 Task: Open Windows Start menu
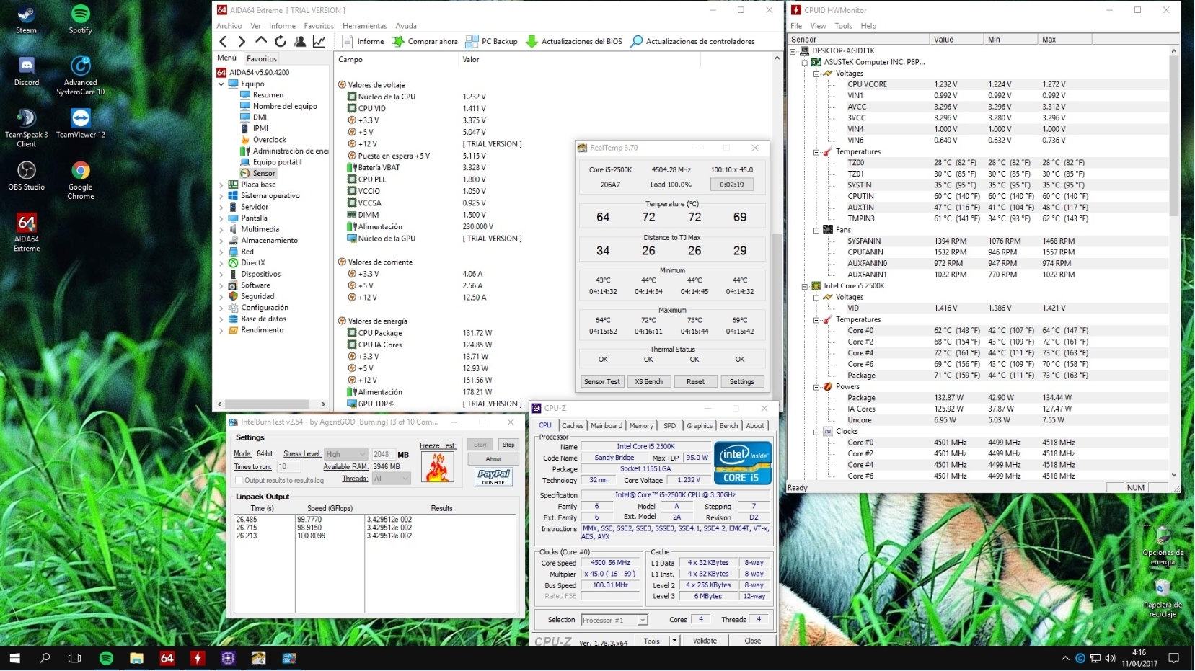pos(14,658)
